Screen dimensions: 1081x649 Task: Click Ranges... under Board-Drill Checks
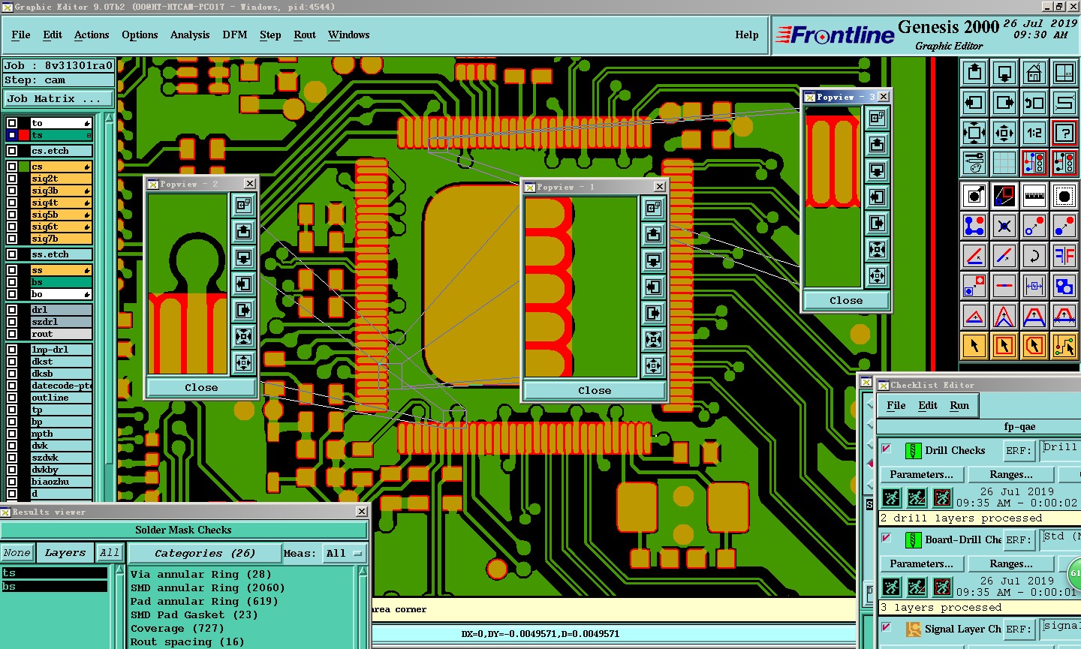tap(1011, 564)
